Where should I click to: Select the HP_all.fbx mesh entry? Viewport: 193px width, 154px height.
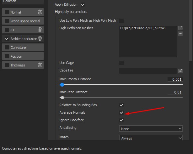[x=142, y=28]
